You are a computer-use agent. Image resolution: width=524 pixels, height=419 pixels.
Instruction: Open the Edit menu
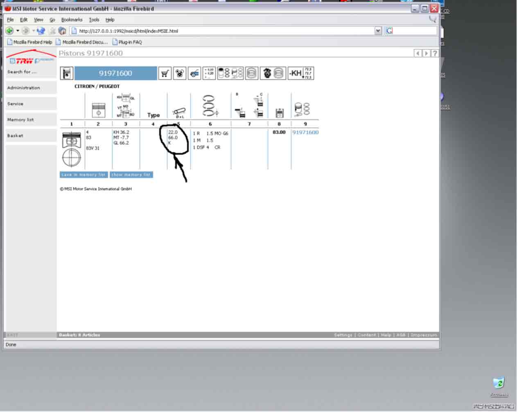24,20
